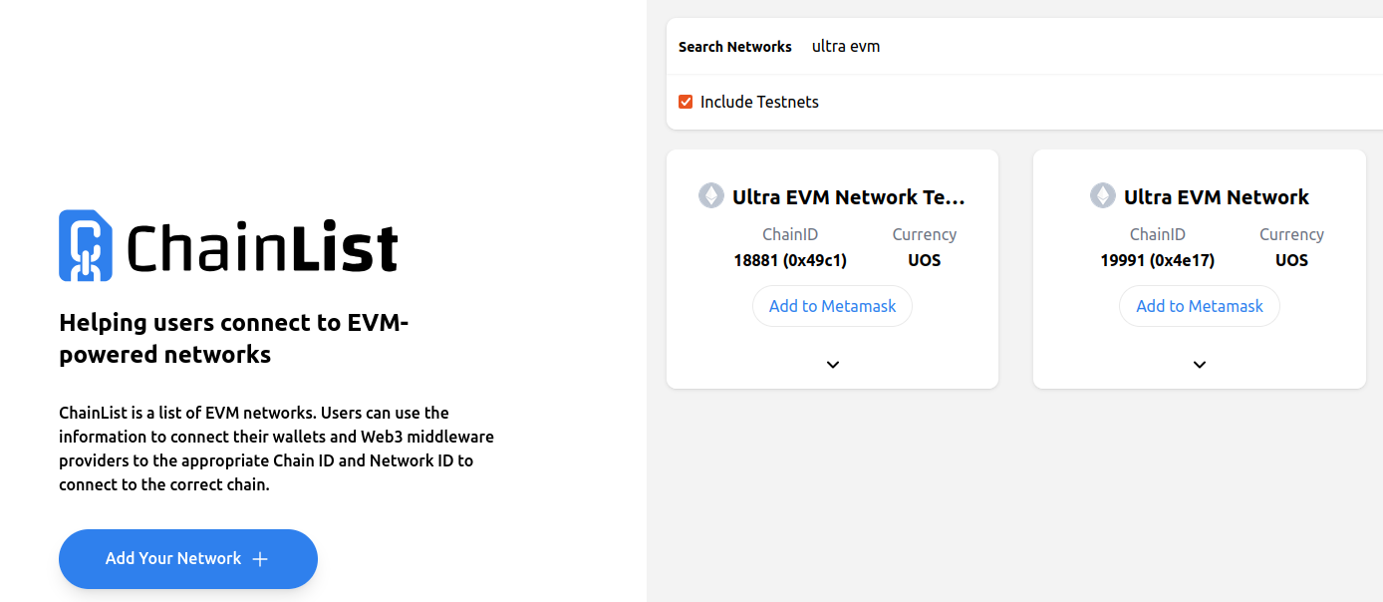The image size is (1383, 602).
Task: Click the blue ChainList chain logo icon
Action: [x=86, y=245]
